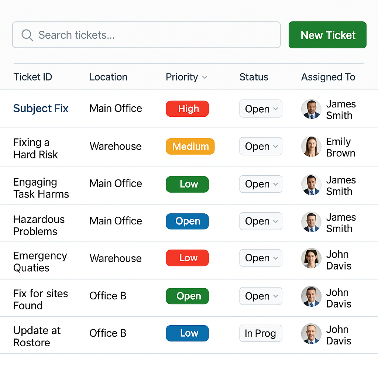This screenshot has height=378, width=378.
Task: Click James Smith's avatar in Subject Fix row
Action: (311, 109)
